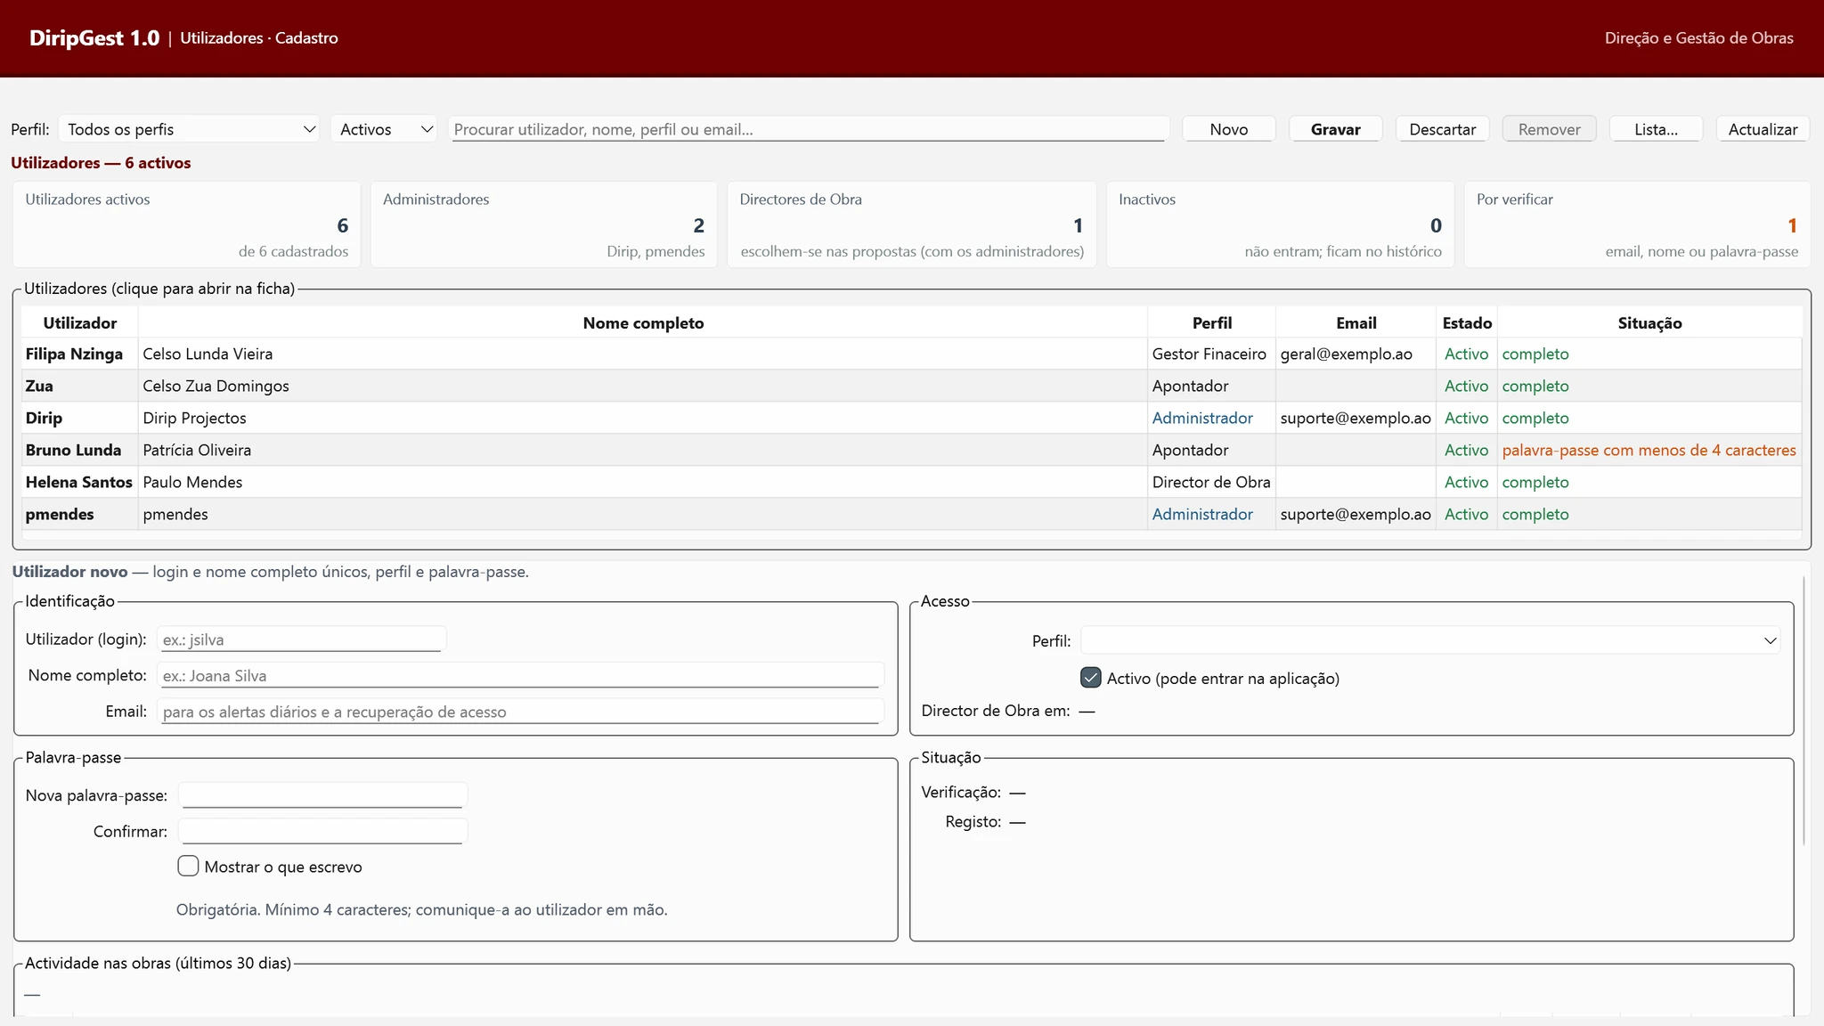Click the Email input field
The width and height of the screenshot is (1824, 1026).
point(520,712)
